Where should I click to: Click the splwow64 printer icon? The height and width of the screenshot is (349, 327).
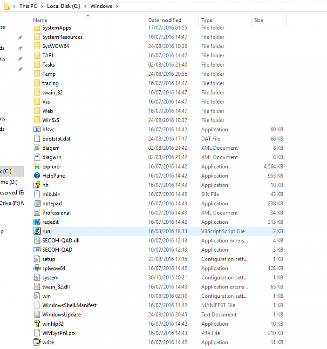37,268
